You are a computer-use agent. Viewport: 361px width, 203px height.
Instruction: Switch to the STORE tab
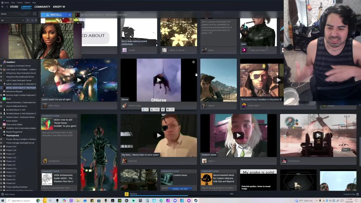pos(14,7)
